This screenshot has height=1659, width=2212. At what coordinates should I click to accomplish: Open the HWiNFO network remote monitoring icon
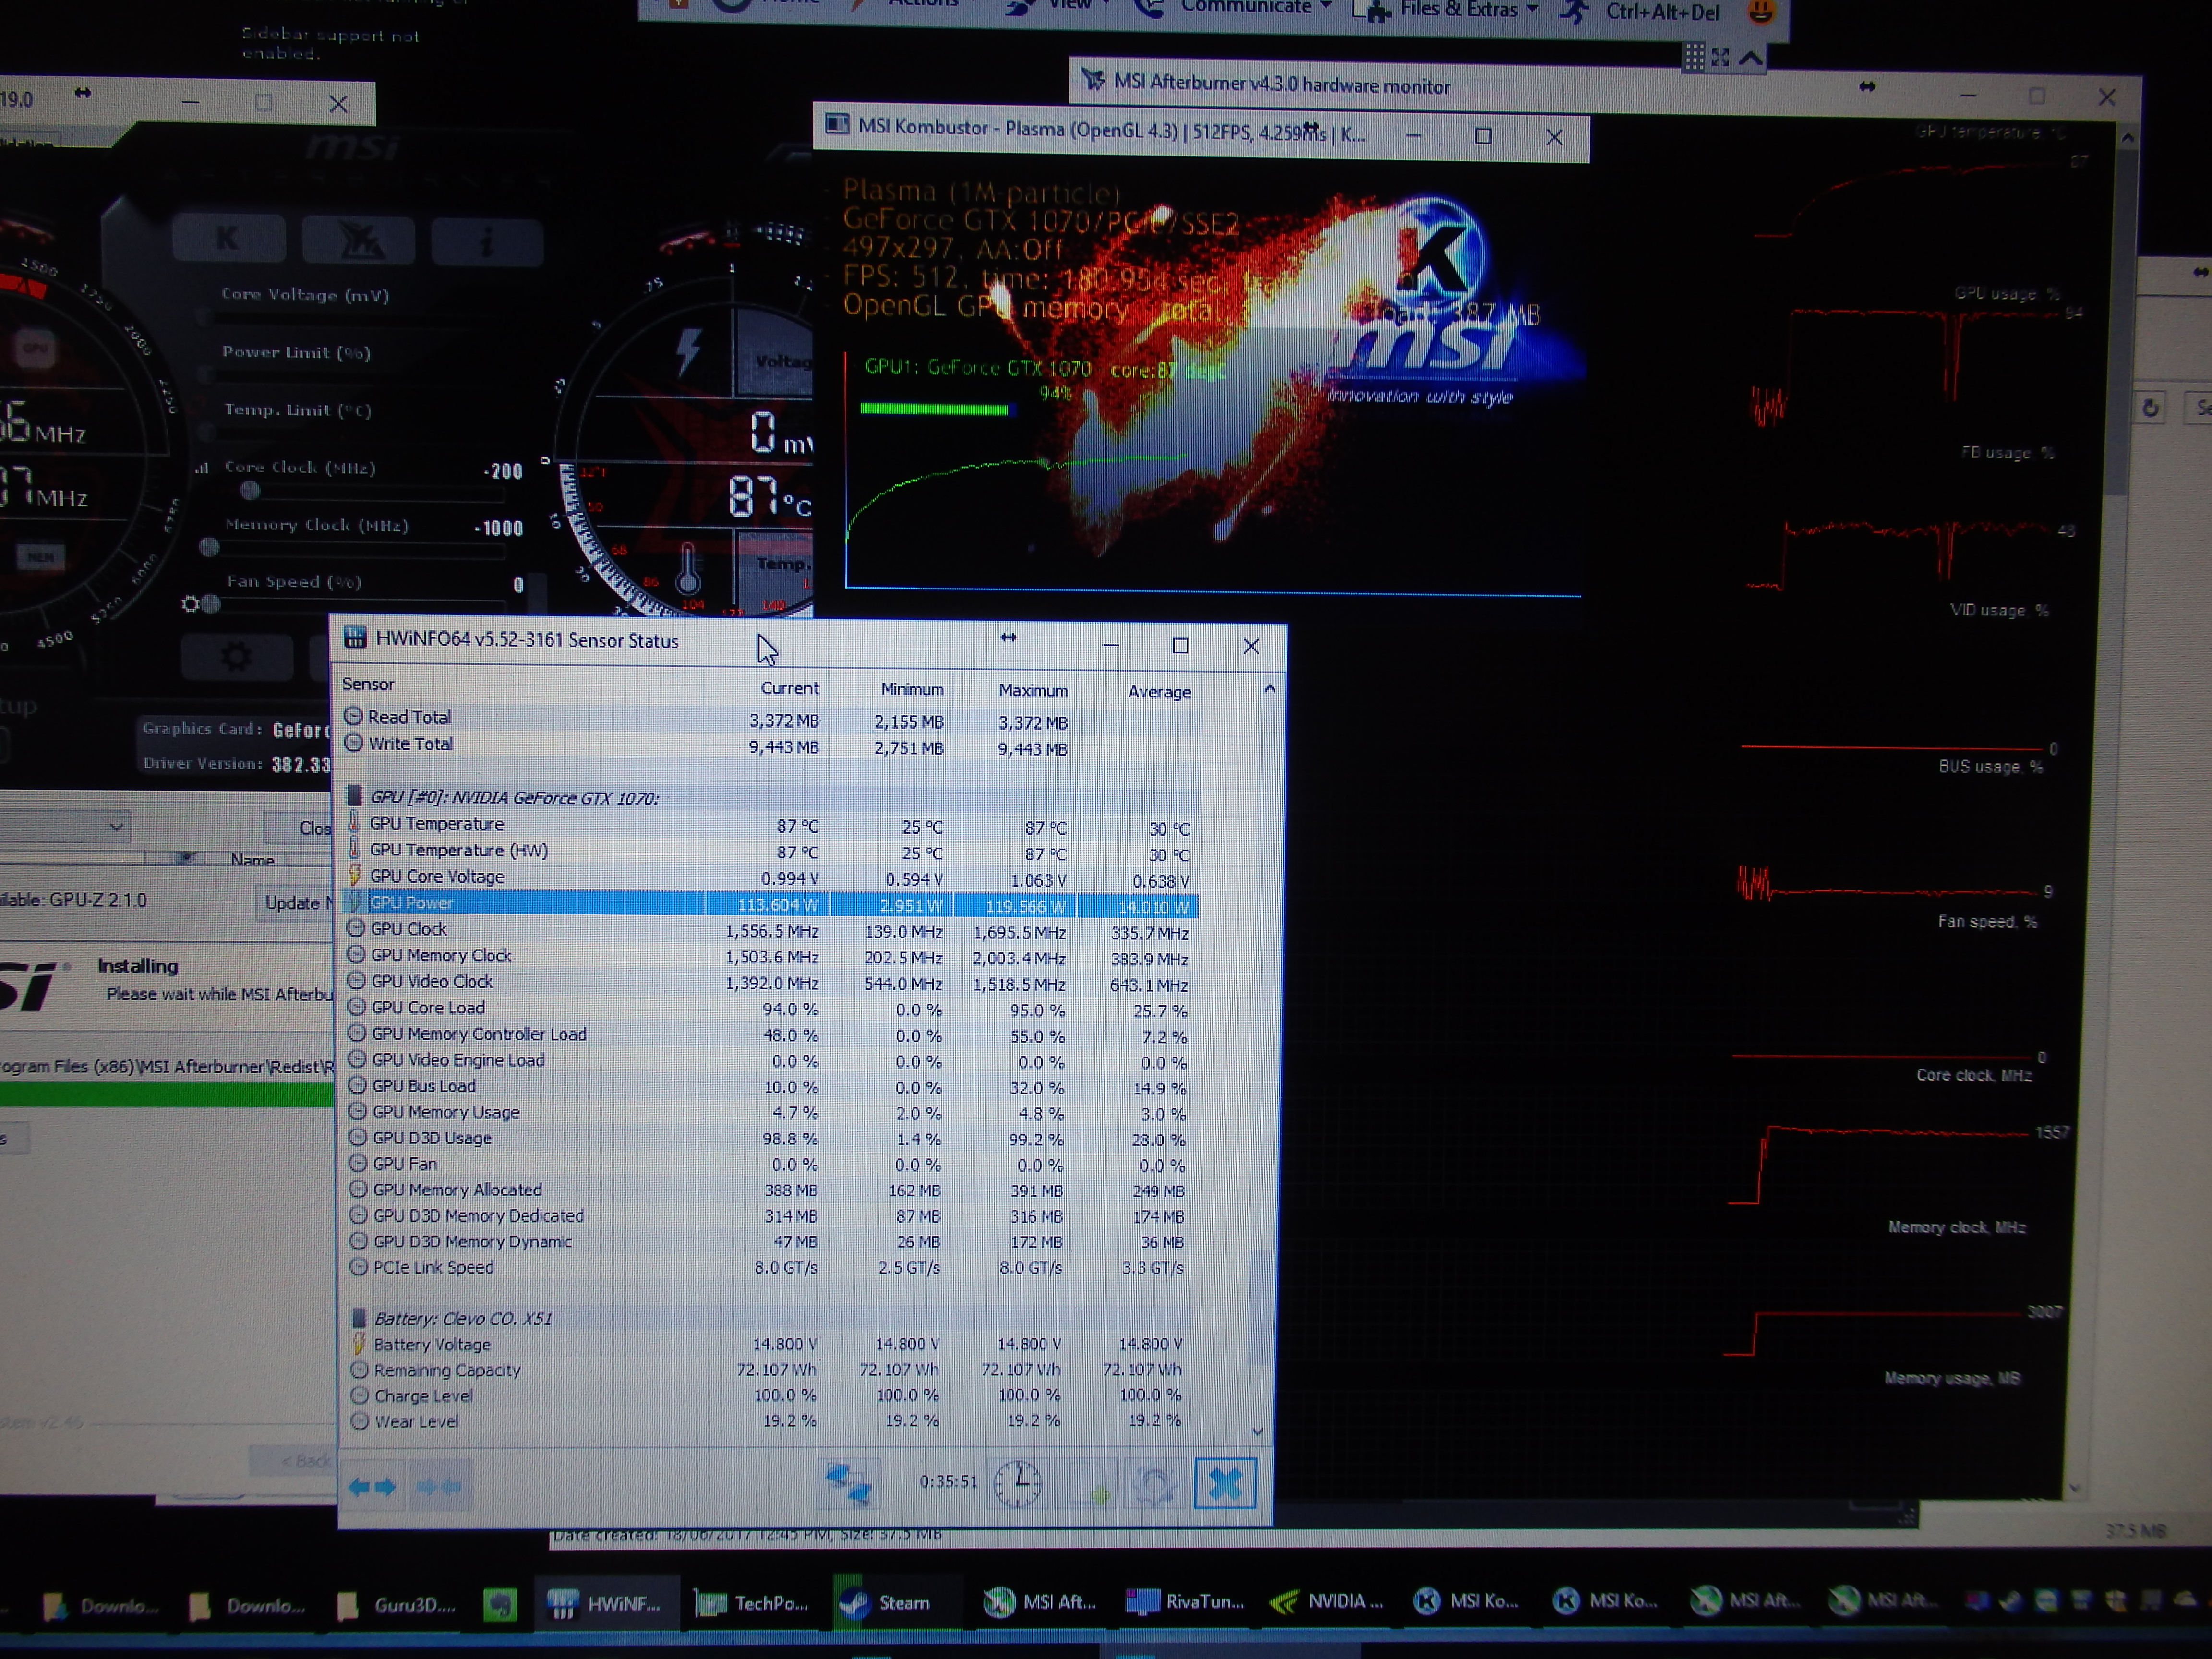tap(848, 1483)
